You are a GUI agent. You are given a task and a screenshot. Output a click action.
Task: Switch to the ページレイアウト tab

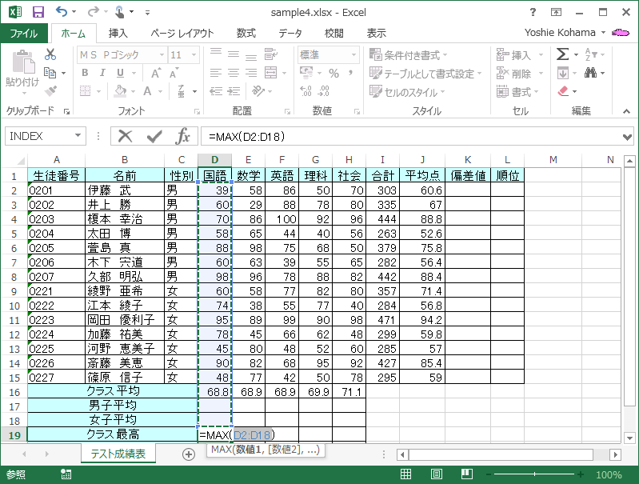[182, 33]
